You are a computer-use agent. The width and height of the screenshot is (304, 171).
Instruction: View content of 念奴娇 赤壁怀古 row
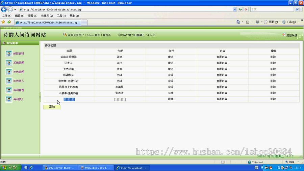pyautogui.click(x=222, y=81)
